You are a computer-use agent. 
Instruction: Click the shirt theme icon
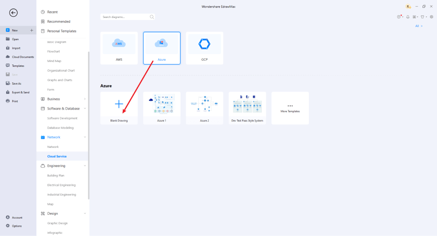(423, 17)
